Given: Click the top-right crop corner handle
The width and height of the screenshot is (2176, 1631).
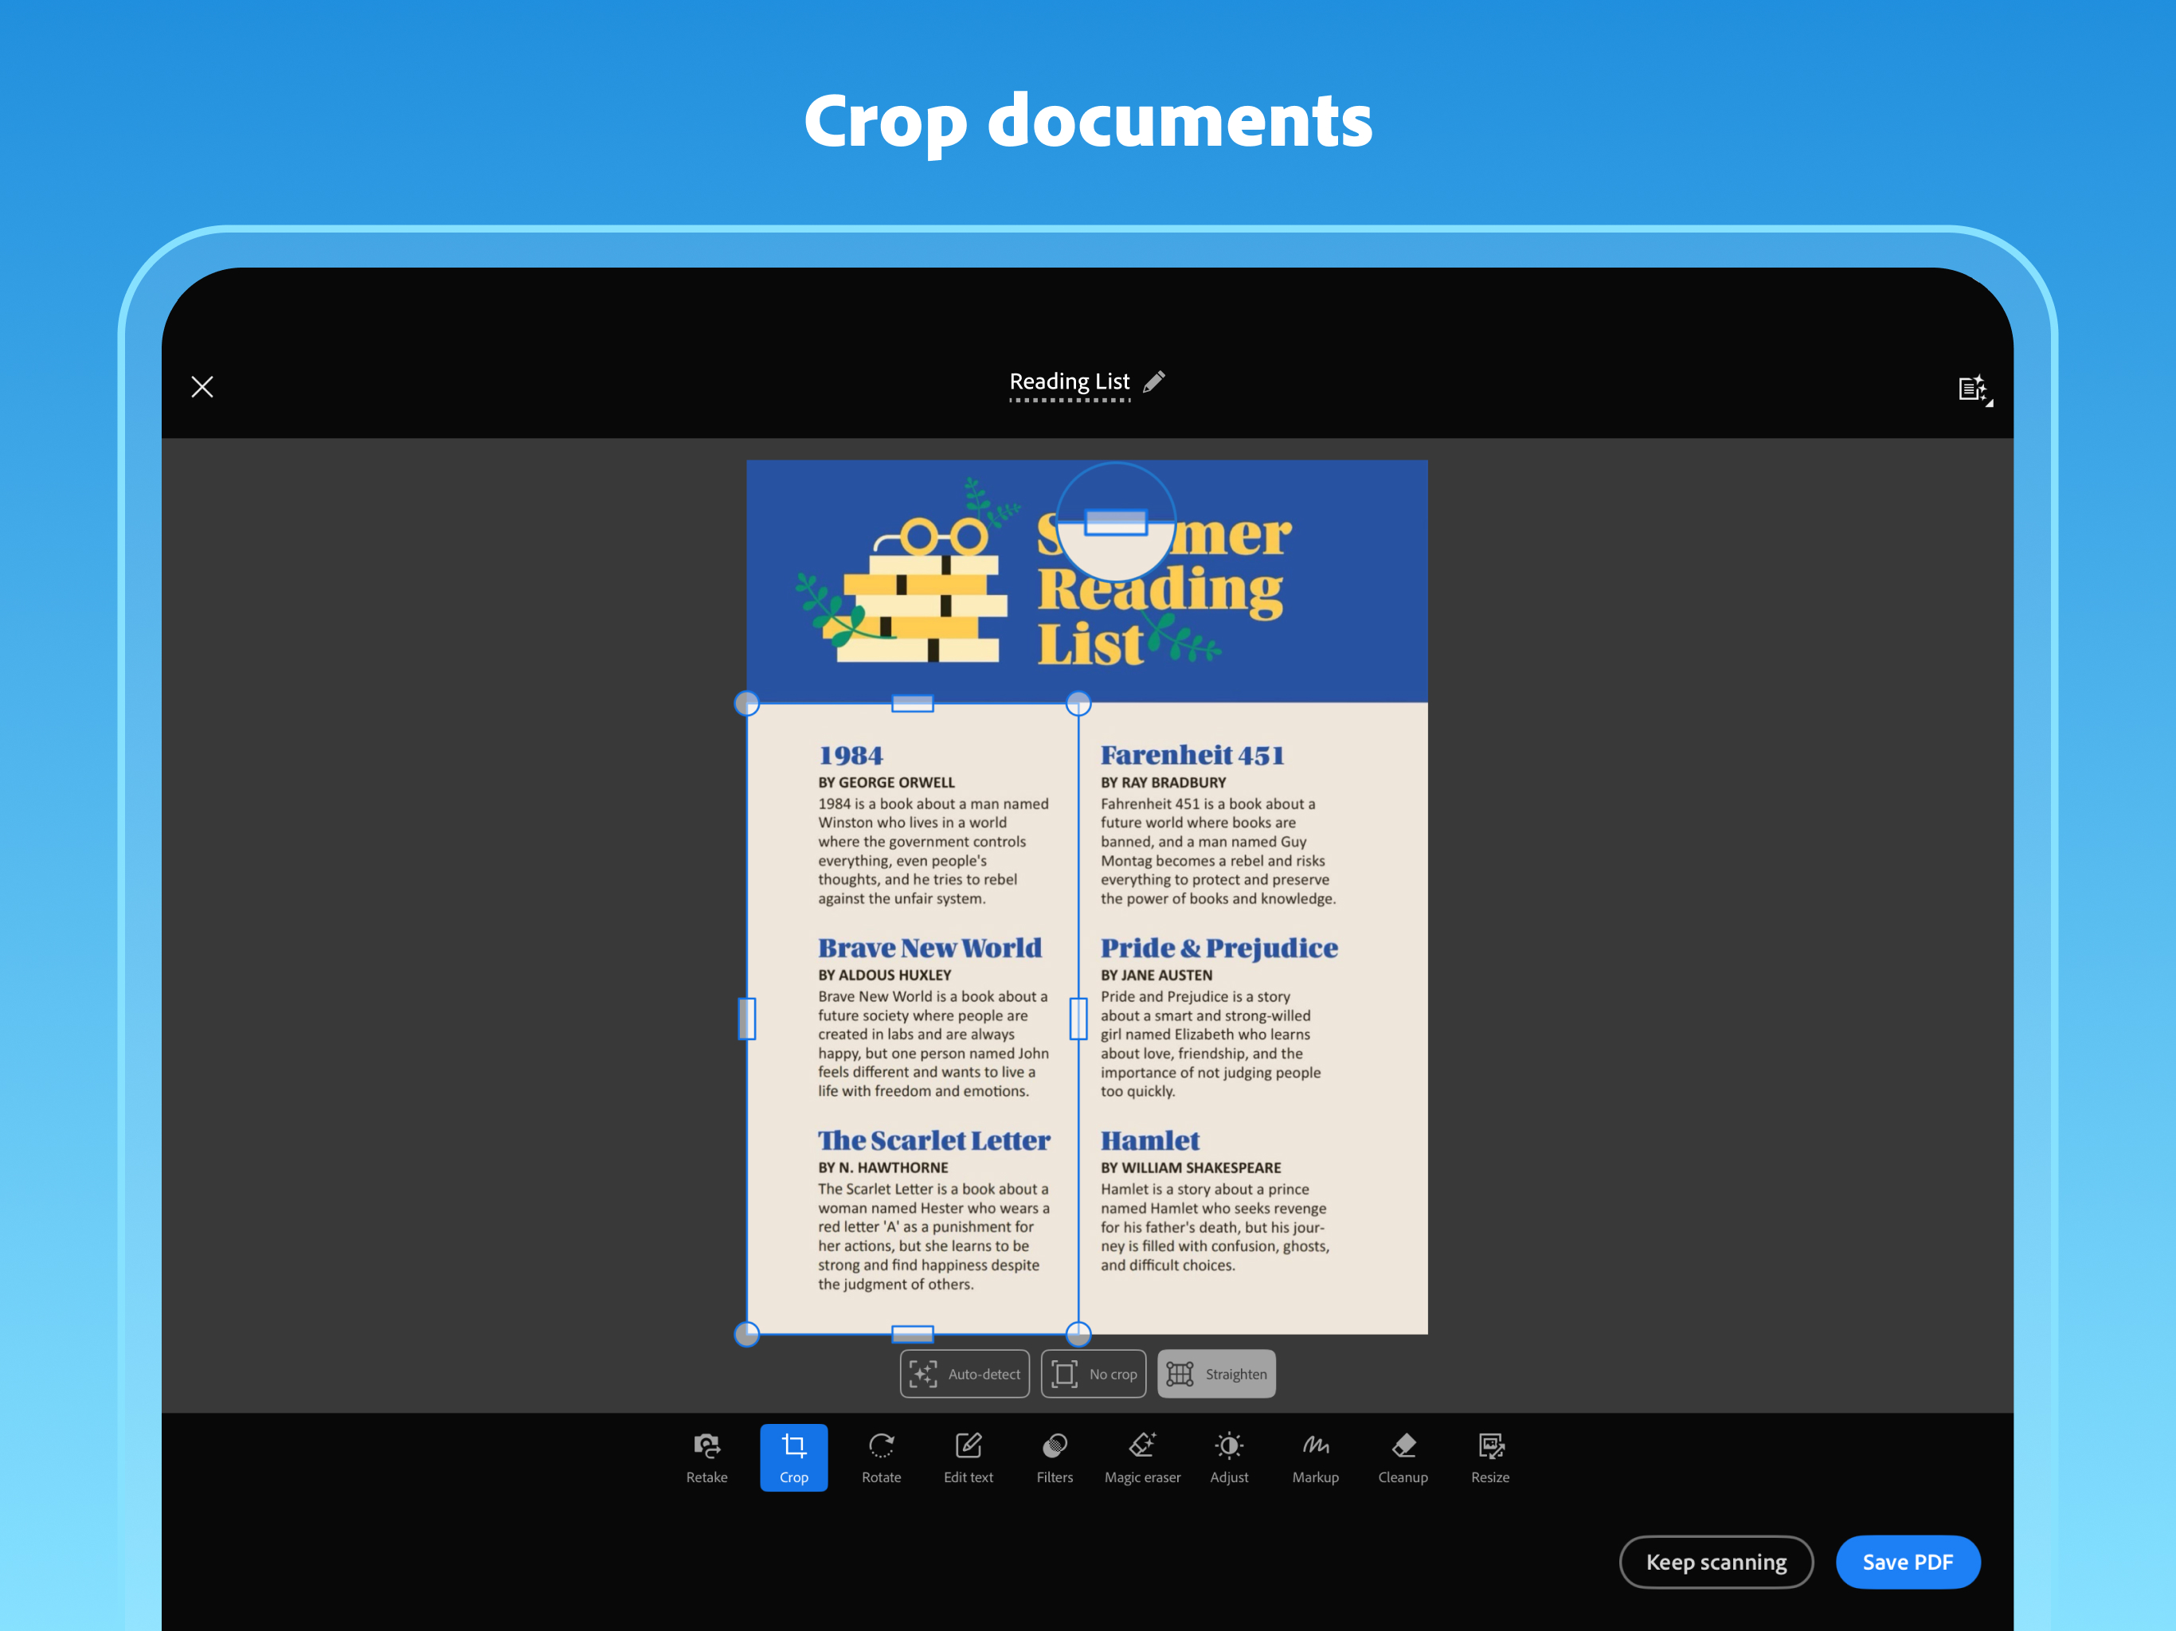Looking at the screenshot, I should tap(1078, 703).
